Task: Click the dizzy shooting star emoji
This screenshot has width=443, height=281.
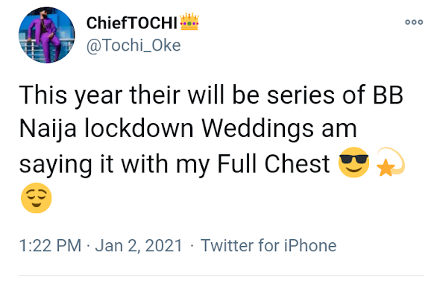Action: click(x=391, y=162)
